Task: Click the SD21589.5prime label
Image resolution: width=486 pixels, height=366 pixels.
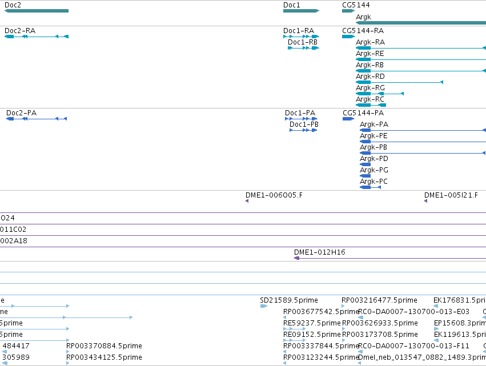Action: pyautogui.click(x=289, y=300)
